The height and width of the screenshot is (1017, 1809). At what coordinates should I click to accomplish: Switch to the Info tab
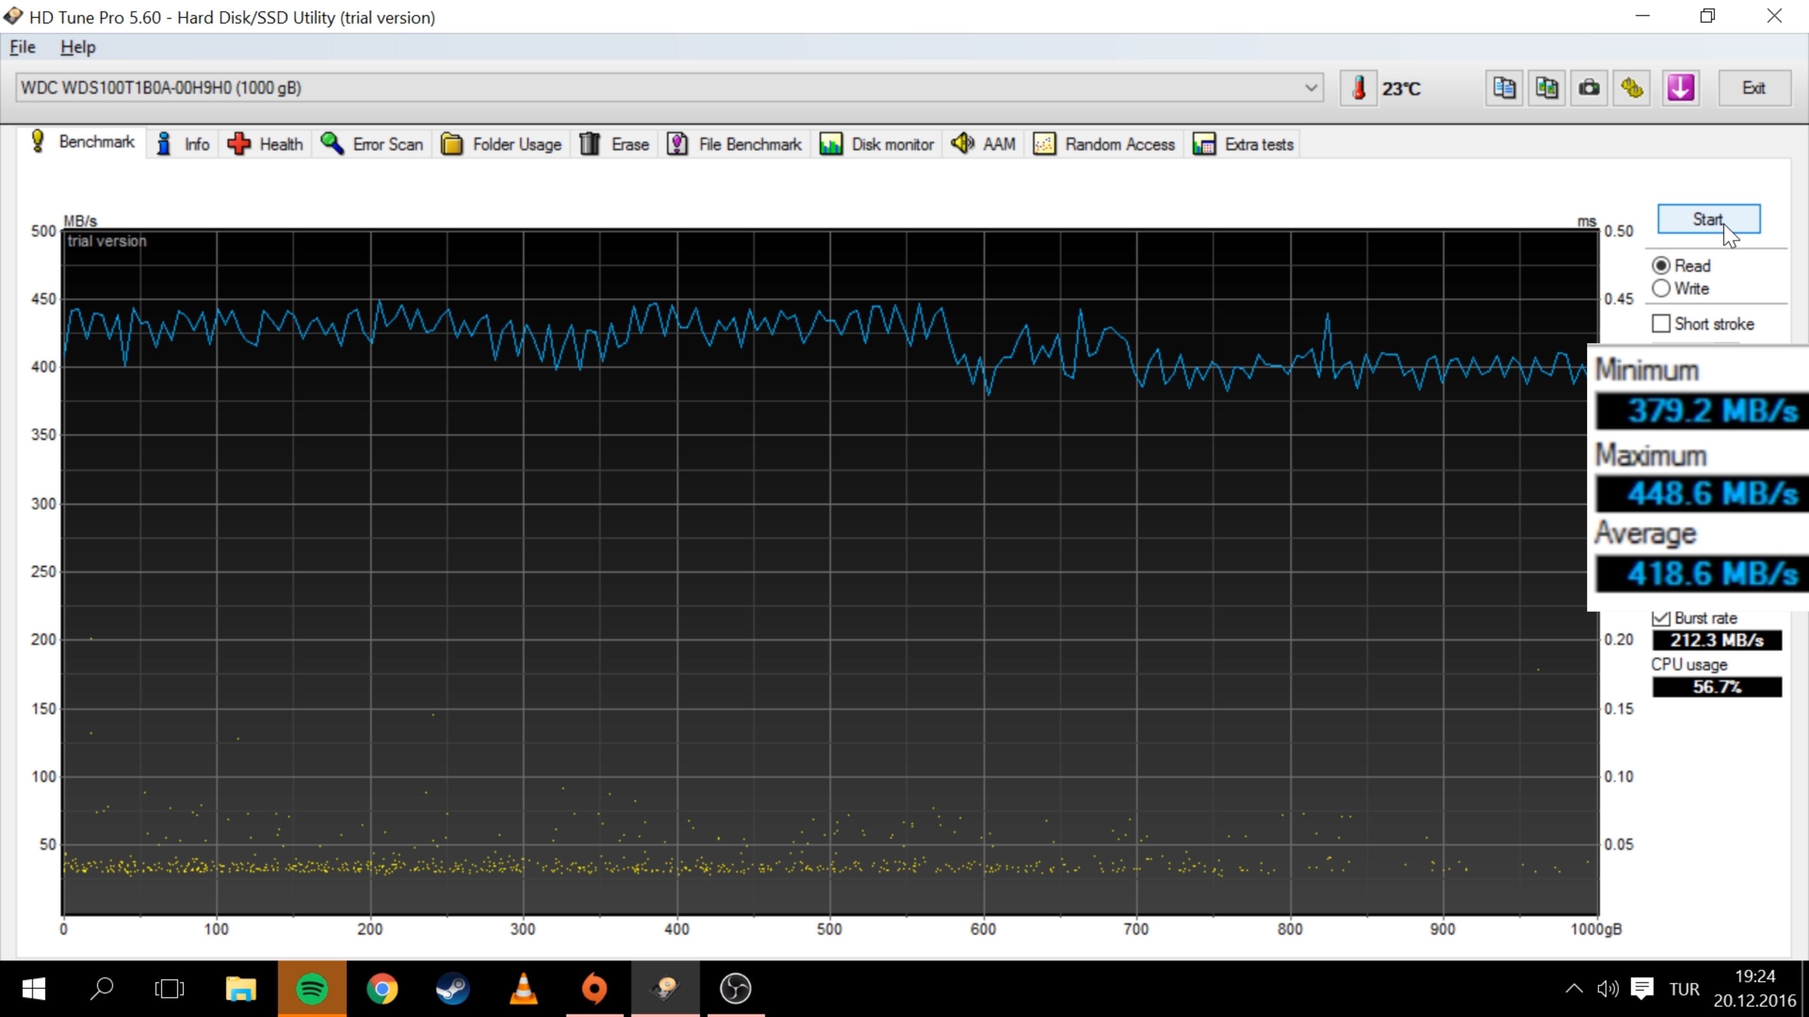[x=183, y=144]
